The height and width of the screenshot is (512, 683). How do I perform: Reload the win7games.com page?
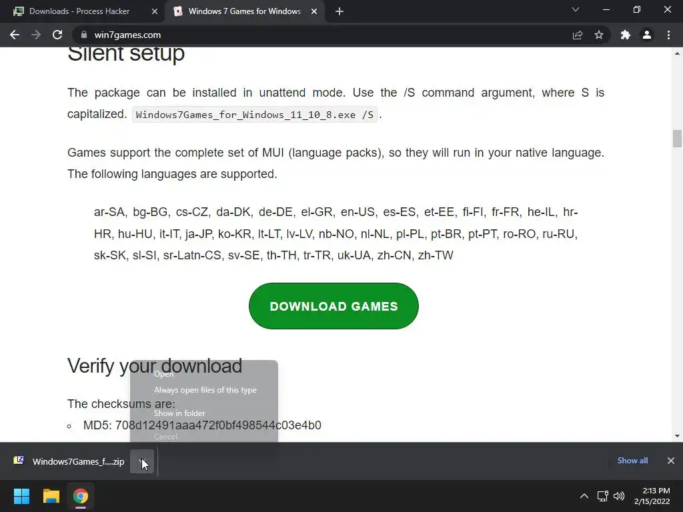click(x=57, y=35)
